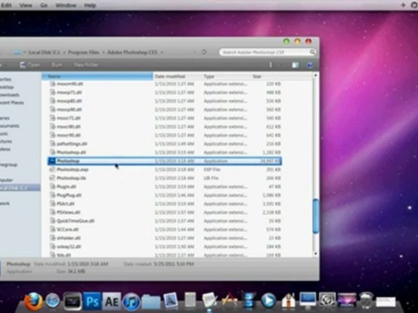
Task: Open the Trash in the dock
Action: coord(366,300)
